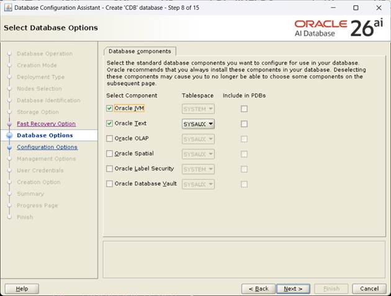Click the Finish step label in sidebar

25,217
